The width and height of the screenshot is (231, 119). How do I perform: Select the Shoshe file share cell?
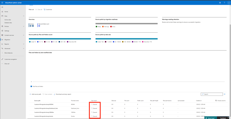[73, 116]
